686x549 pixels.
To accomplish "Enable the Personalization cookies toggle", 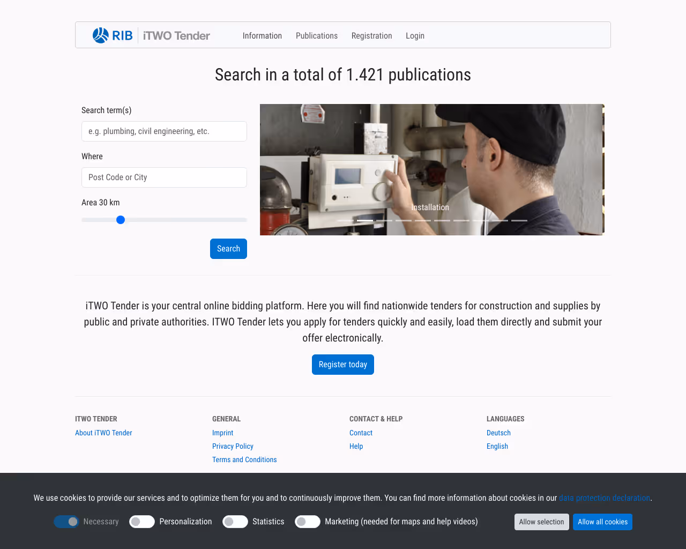I will click(x=142, y=522).
